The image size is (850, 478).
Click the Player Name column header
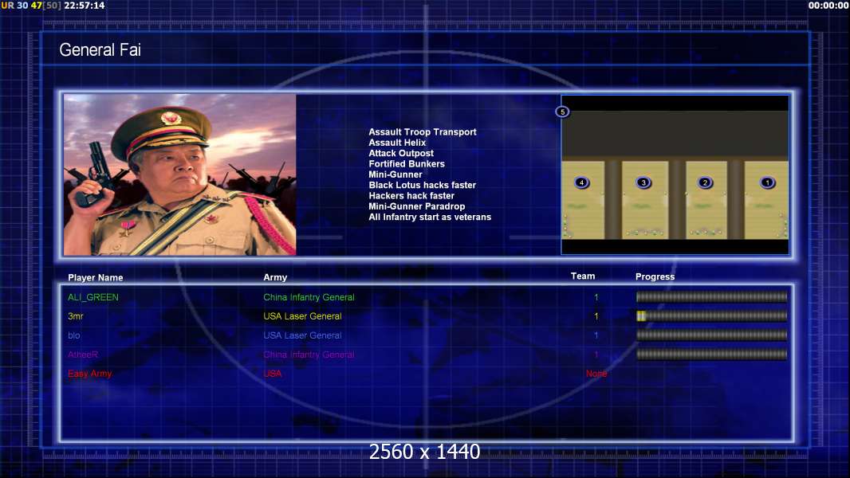pyautogui.click(x=96, y=278)
